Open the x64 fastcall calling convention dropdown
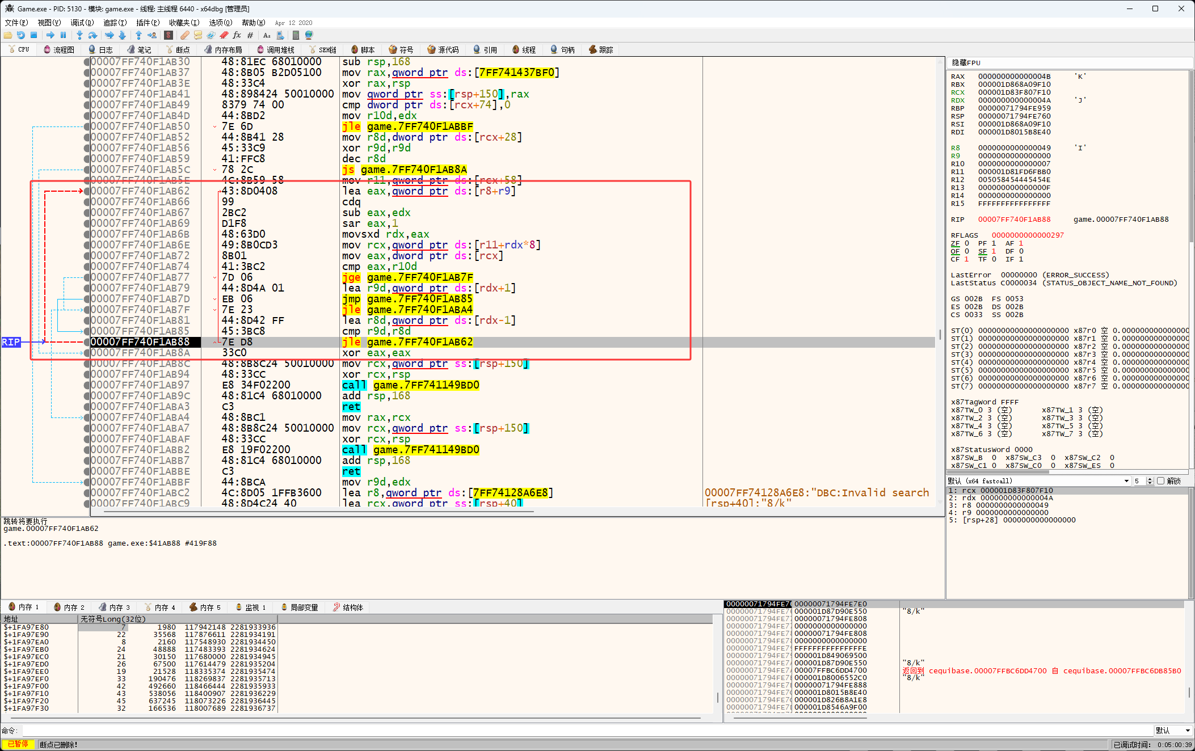Screen dimensions: 1195x751 pyautogui.click(x=1126, y=481)
